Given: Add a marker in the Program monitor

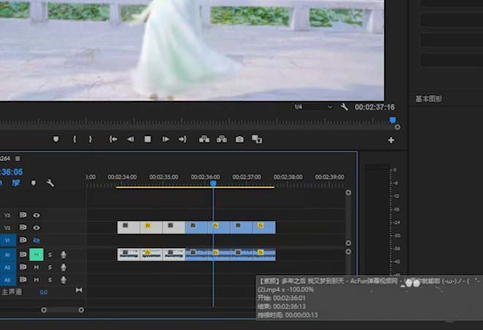Looking at the screenshot, I should pyautogui.click(x=56, y=139).
